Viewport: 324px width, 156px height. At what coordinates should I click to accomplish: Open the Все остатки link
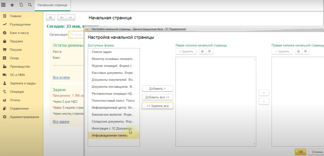pyautogui.click(x=61, y=77)
